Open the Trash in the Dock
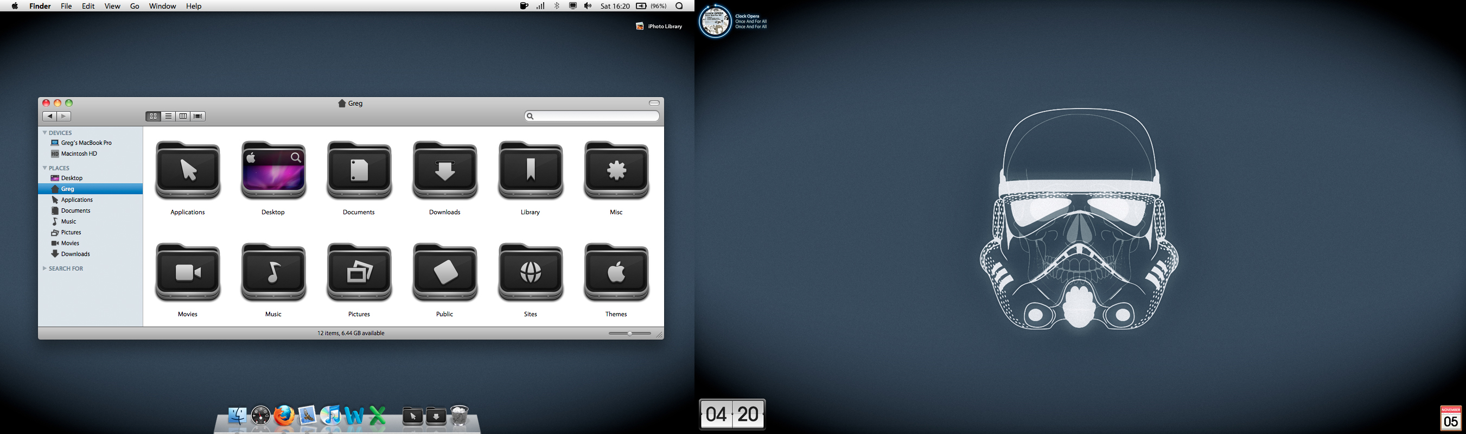This screenshot has height=434, width=1466. pos(459,416)
